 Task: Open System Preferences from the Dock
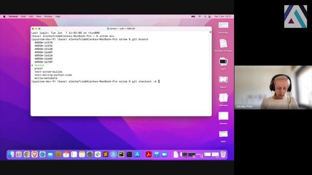[x=90, y=155]
